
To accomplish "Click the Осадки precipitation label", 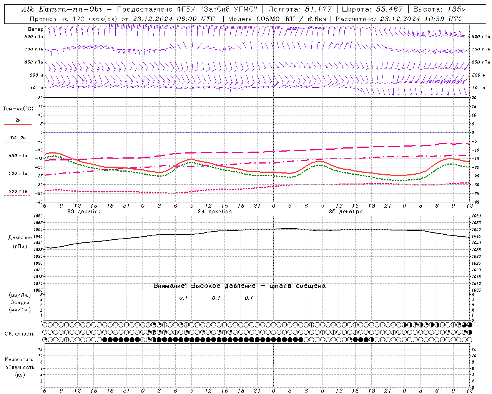I will [x=20, y=302].
